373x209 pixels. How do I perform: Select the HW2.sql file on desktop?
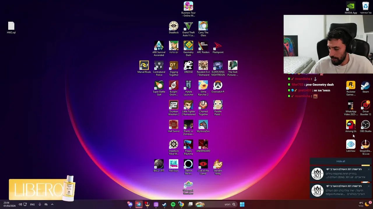11,28
